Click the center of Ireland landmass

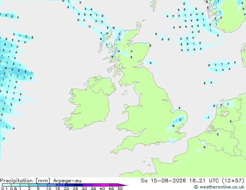click(89, 104)
